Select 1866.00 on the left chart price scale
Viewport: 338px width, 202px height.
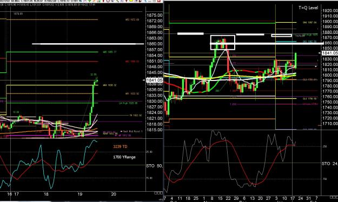coord(155,32)
